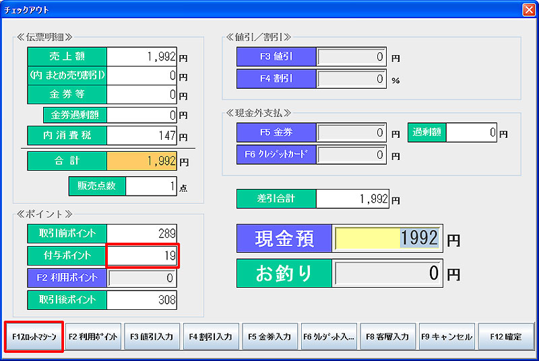The width and height of the screenshot is (539, 361).
Task: Click the F3 値引 amount field
Action: (352, 57)
